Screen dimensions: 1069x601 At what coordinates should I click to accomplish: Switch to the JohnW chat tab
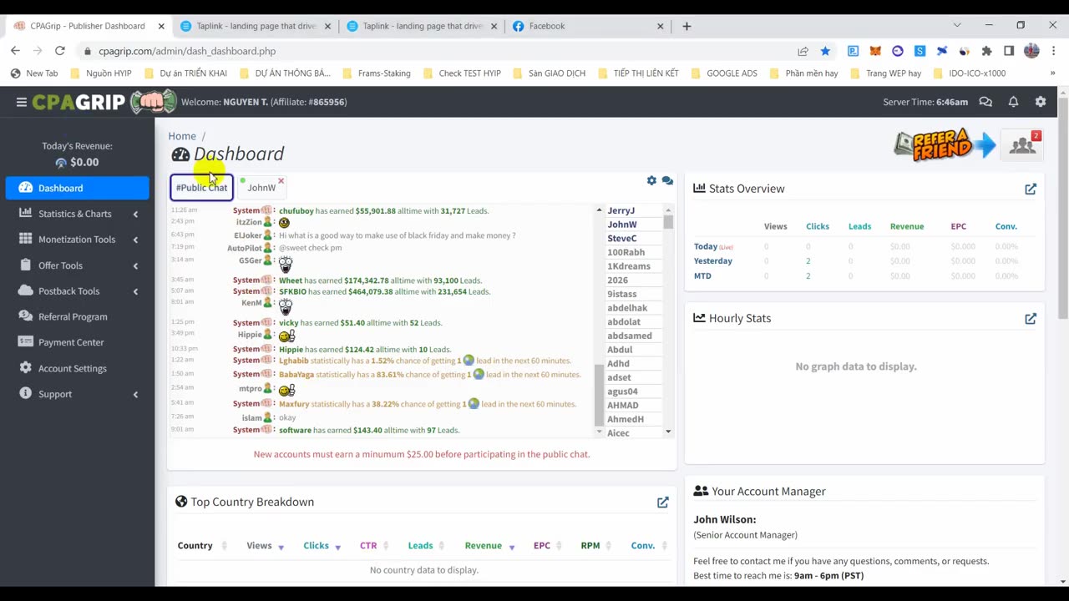(261, 188)
